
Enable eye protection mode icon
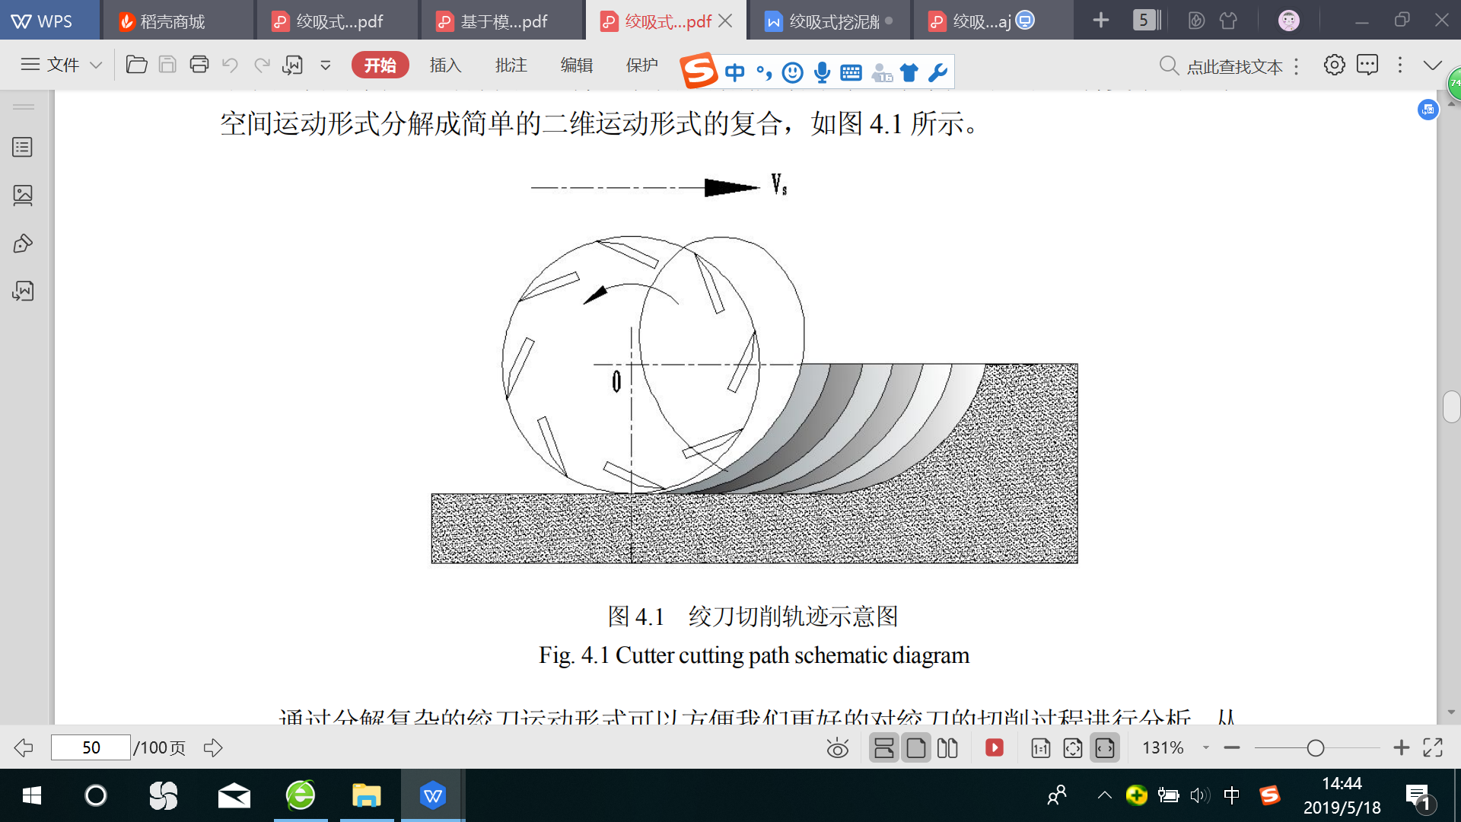point(837,747)
